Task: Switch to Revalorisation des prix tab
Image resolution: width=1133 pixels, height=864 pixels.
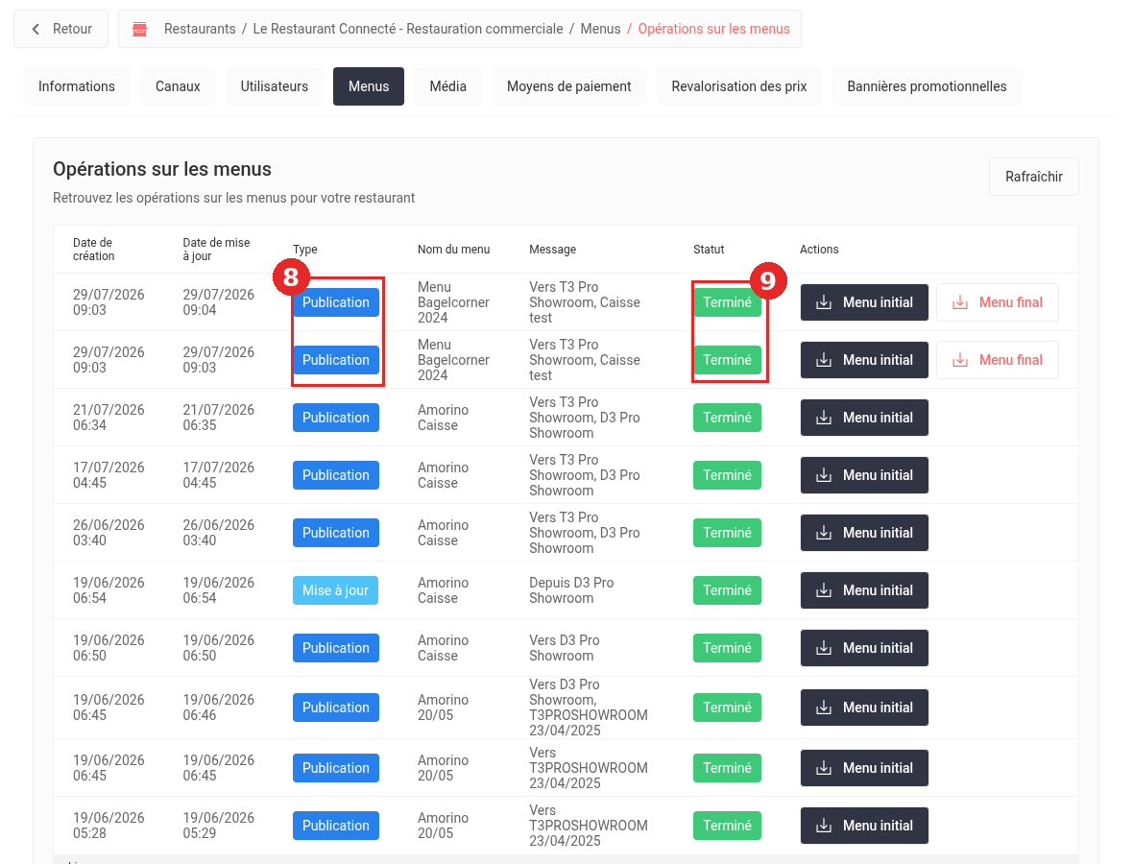Action: 739,86
